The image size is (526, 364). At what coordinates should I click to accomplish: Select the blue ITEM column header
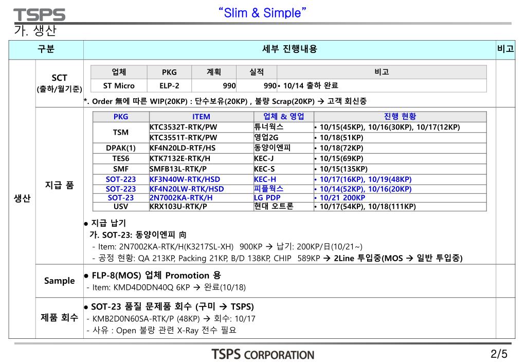[x=201, y=117]
